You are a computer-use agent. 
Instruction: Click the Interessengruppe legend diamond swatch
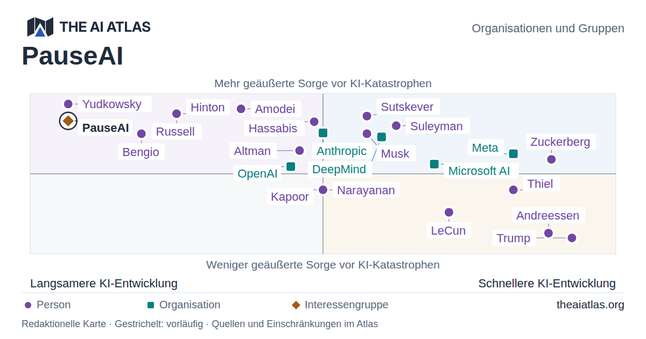click(296, 305)
